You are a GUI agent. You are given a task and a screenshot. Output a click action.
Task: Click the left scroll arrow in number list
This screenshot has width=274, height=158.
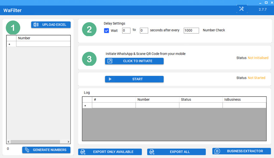(8, 142)
